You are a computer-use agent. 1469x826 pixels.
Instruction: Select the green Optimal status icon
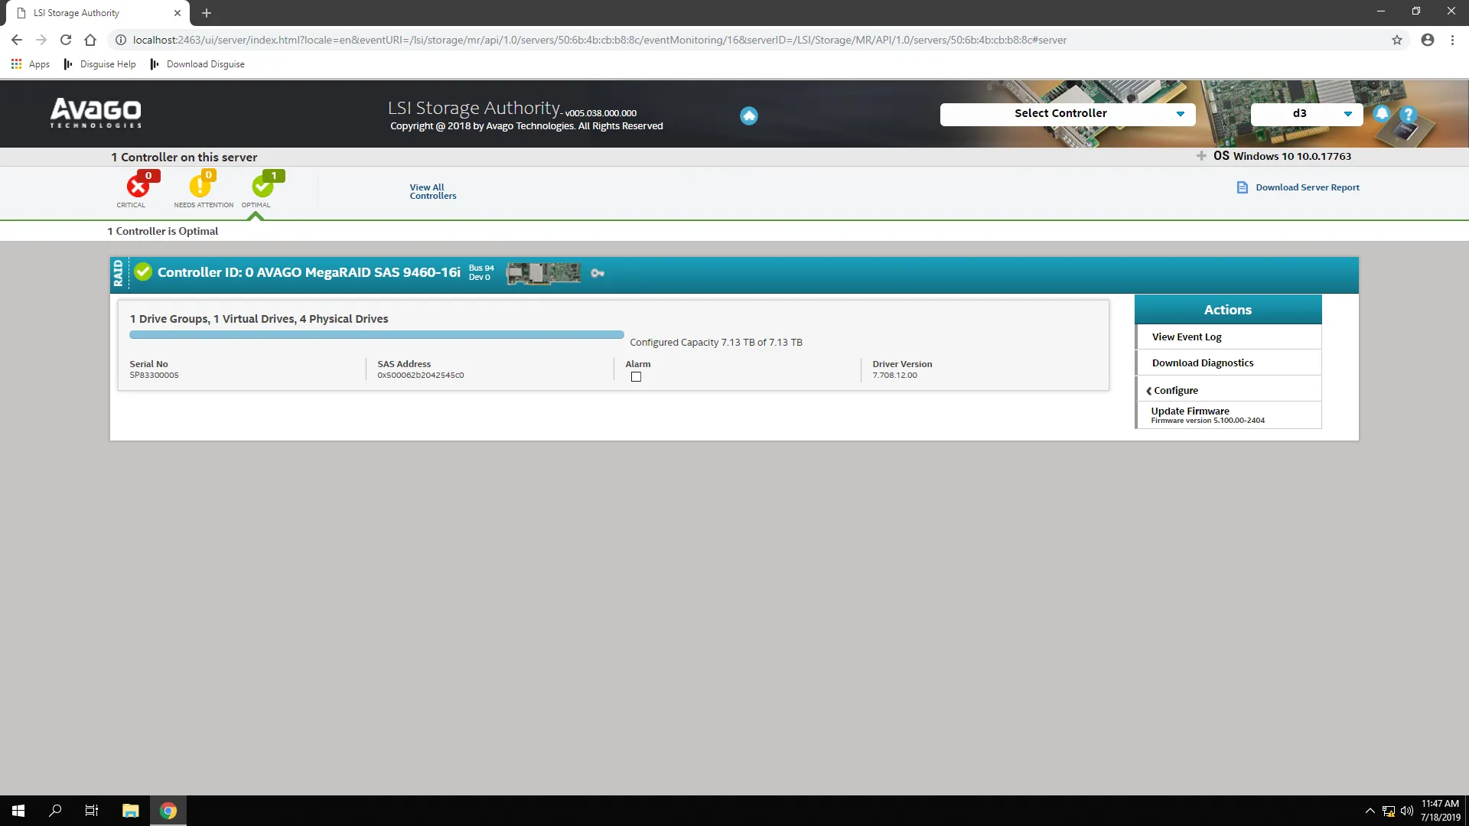(x=262, y=186)
